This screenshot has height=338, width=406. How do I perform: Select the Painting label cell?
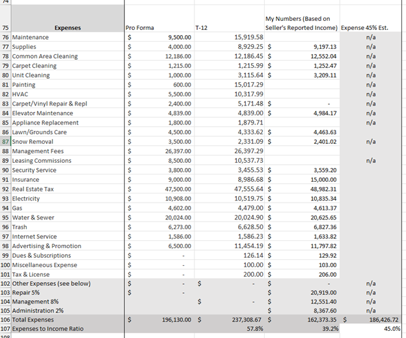tap(68, 85)
